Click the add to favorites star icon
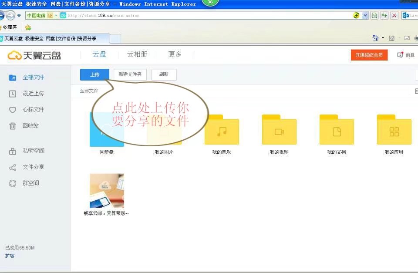 (x=28, y=27)
